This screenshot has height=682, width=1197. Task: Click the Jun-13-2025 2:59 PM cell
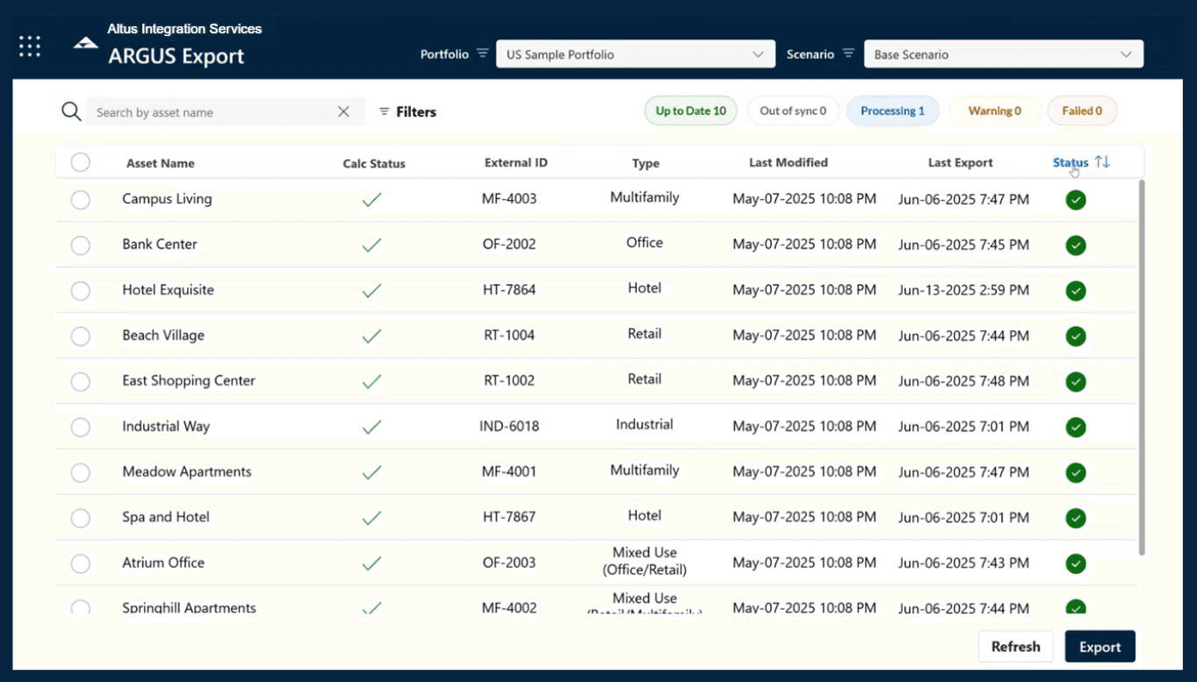point(963,290)
